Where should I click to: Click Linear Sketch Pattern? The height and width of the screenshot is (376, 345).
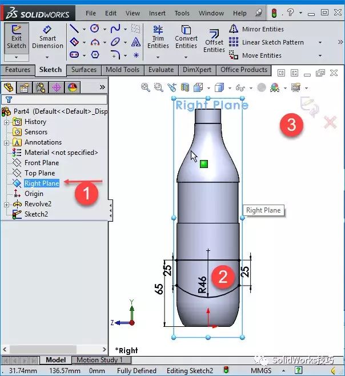click(x=266, y=42)
